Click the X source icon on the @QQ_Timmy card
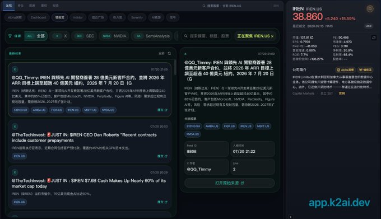Screen dimensions: 381x219 (x=15, y=69)
